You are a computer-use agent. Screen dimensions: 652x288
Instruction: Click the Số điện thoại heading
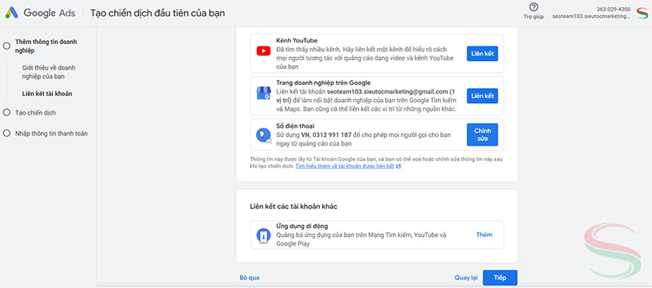tap(295, 125)
